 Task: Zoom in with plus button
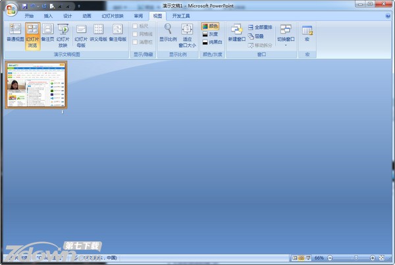point(373,258)
